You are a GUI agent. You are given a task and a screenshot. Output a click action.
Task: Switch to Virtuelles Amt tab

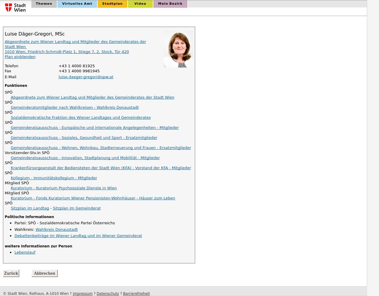77,4
